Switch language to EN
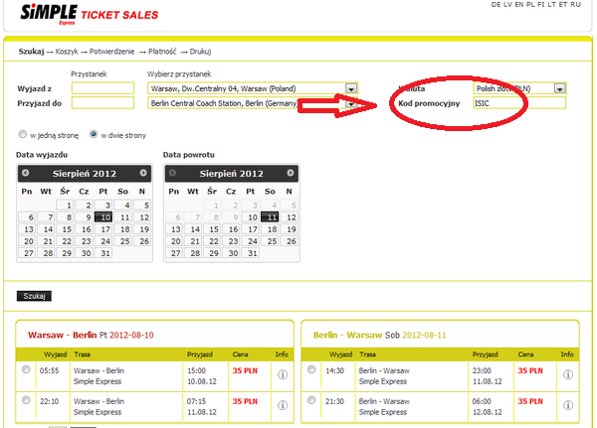The height and width of the screenshot is (428, 597). (x=519, y=5)
